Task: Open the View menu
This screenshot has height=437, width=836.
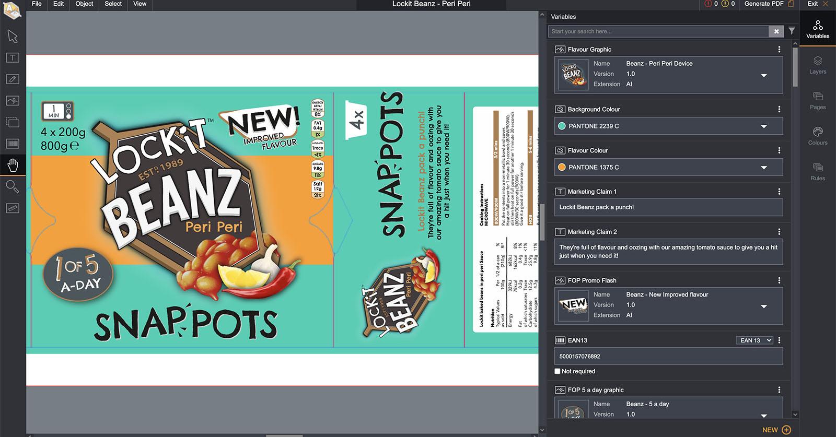Action: click(140, 4)
